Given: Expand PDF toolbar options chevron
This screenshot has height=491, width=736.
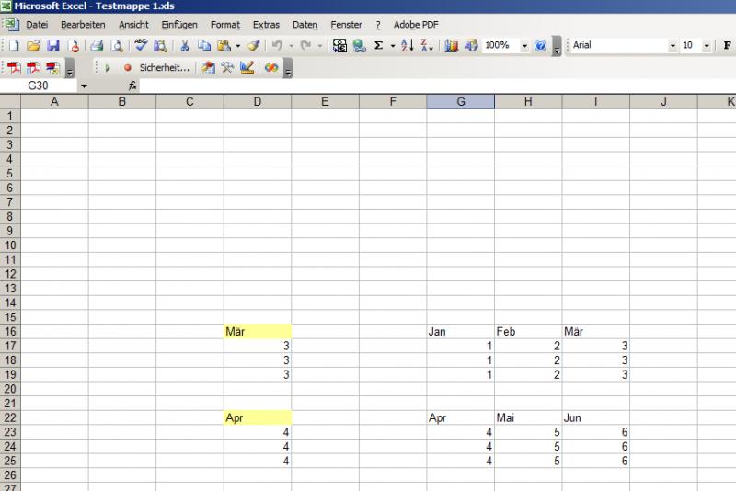Looking at the screenshot, I should coord(70,68).
